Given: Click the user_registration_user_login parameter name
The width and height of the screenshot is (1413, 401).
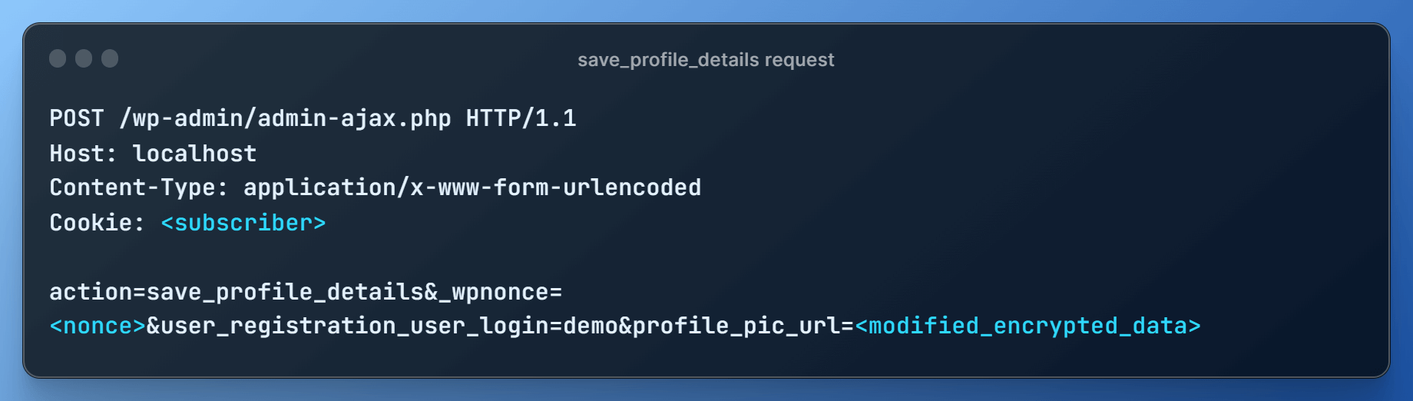Looking at the screenshot, I should [354, 326].
